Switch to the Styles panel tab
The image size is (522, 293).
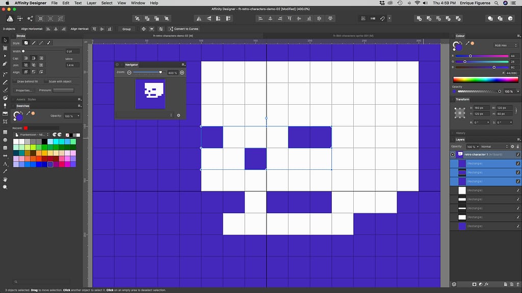coord(32,99)
